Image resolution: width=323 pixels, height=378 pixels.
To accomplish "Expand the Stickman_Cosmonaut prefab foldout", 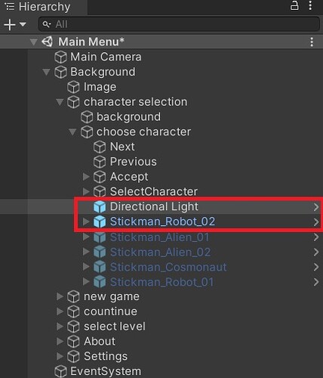I will point(86,266).
